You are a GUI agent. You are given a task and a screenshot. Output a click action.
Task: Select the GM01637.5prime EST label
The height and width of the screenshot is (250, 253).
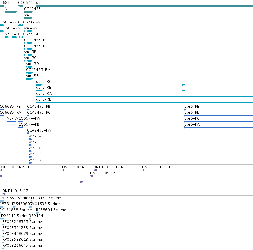(45, 204)
